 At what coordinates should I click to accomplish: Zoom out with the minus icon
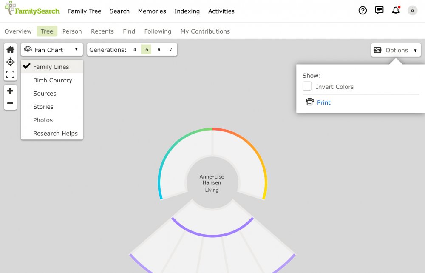[10, 103]
